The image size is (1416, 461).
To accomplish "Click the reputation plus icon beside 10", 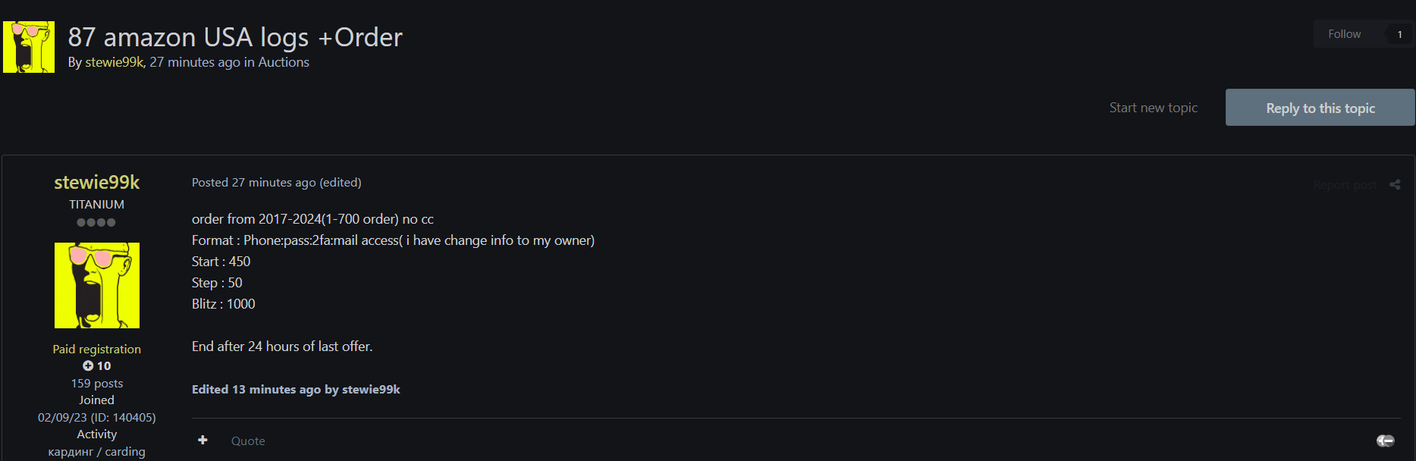I will pyautogui.click(x=88, y=365).
